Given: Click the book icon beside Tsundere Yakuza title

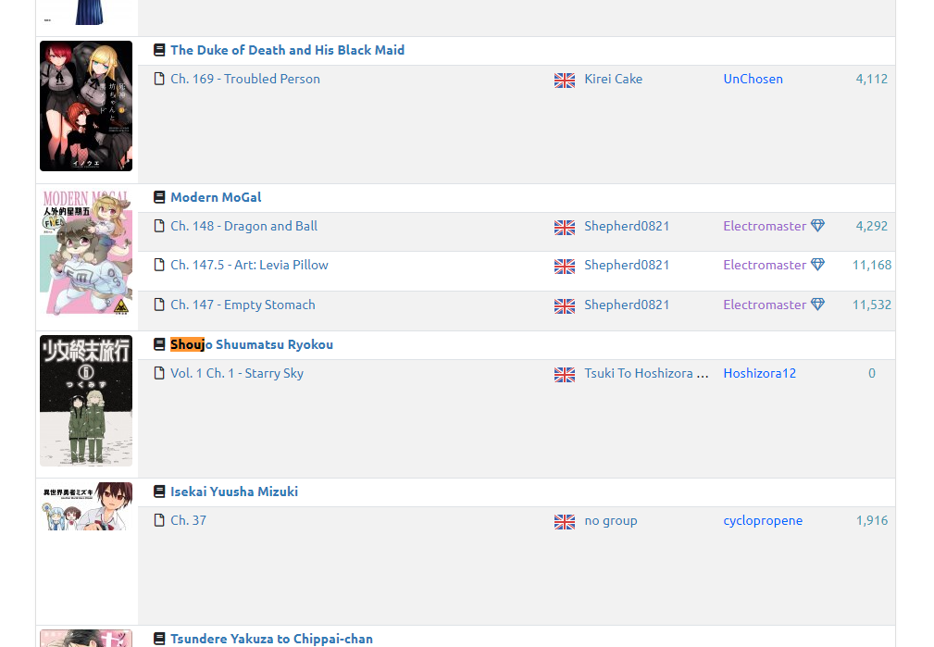Looking at the screenshot, I should click(159, 639).
